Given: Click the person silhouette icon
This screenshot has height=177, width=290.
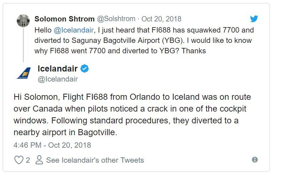Looking at the screenshot, I should 39,160.
